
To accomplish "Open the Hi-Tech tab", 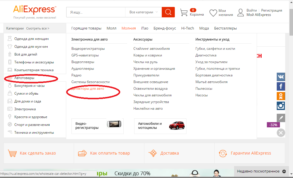I will click(187, 28).
